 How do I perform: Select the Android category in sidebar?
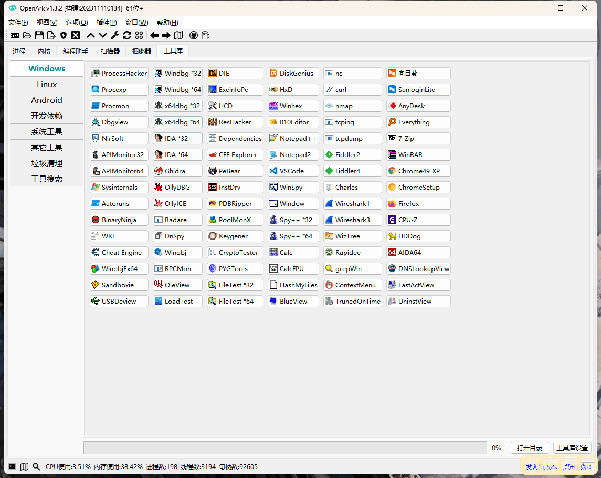point(47,100)
